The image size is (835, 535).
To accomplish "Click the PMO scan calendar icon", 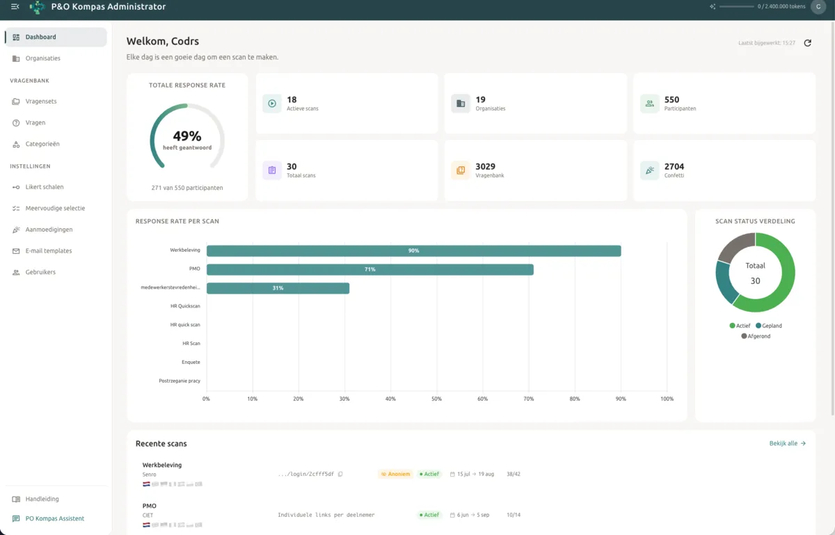I will click(453, 516).
